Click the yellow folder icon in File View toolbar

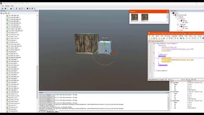click(x=4, y=13)
